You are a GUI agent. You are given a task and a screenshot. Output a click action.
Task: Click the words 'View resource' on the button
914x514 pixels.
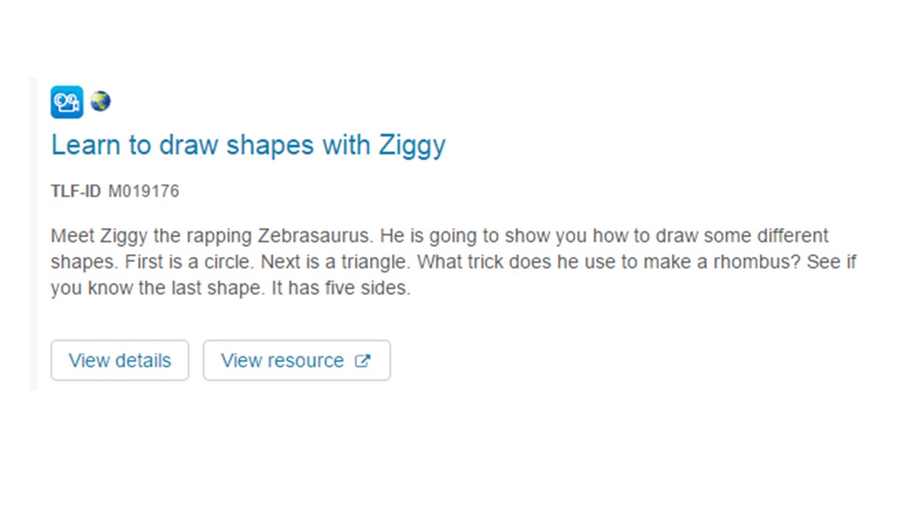282,361
